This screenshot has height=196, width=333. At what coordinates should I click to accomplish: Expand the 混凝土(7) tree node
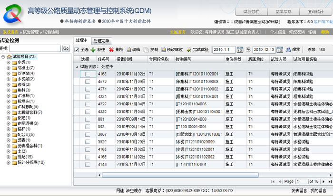pyautogui.click(x=8, y=68)
